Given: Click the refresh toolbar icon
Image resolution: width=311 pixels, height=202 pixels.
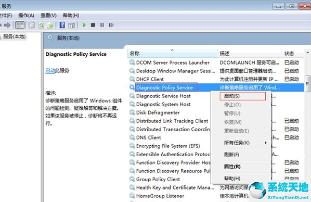Looking at the screenshot, I should [41, 25].
